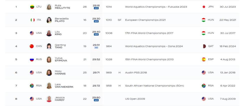
Task: Open European Championships 2021 event
Action: (x=146, y=20)
